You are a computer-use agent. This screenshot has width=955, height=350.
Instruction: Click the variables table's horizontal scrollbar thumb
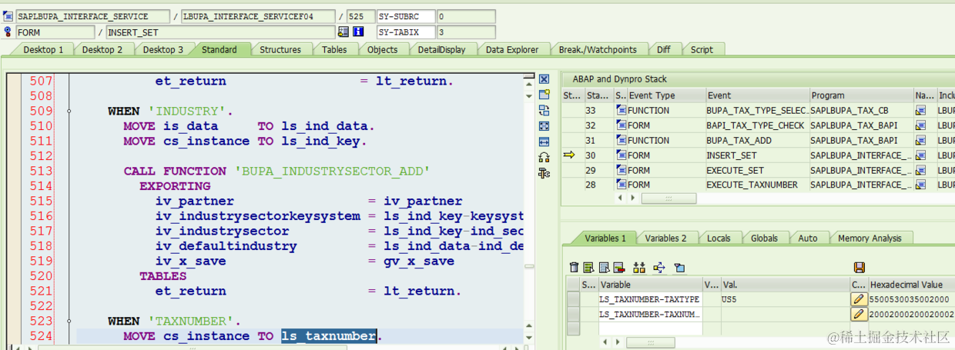tap(651, 341)
